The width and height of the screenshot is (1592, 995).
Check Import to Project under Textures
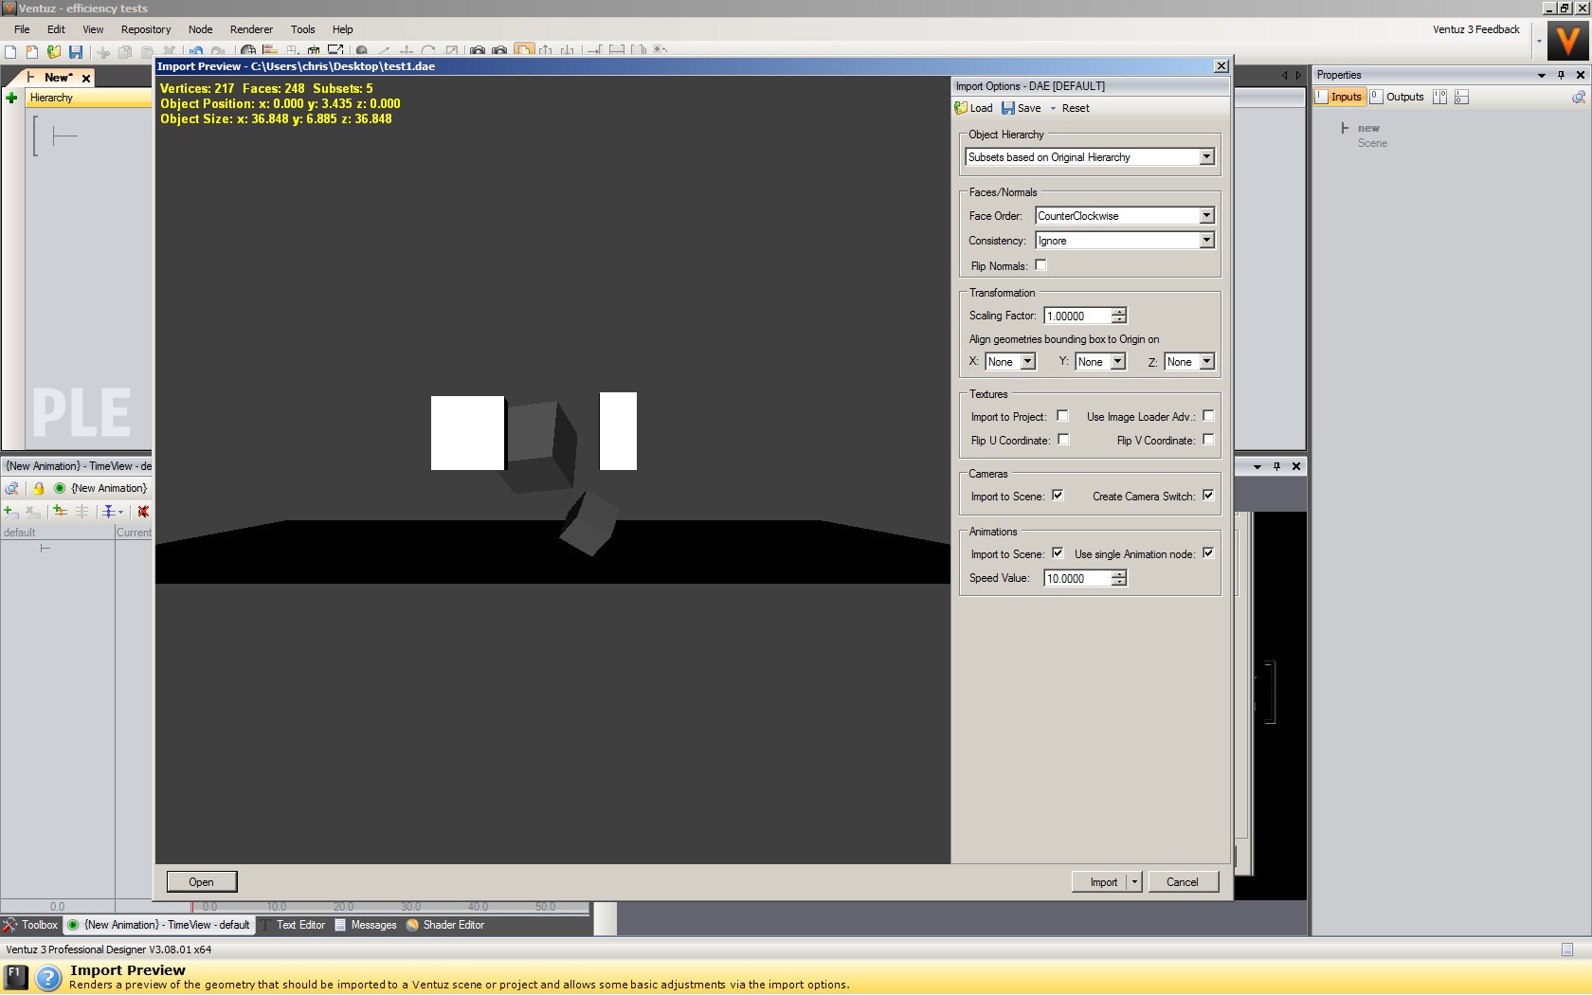click(x=1062, y=416)
